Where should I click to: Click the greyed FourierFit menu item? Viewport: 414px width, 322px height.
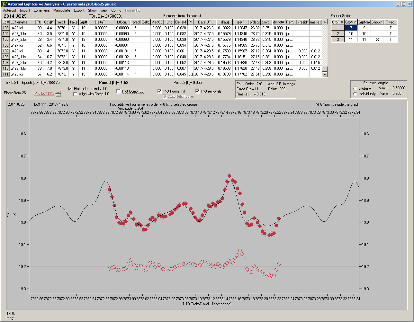132,10
